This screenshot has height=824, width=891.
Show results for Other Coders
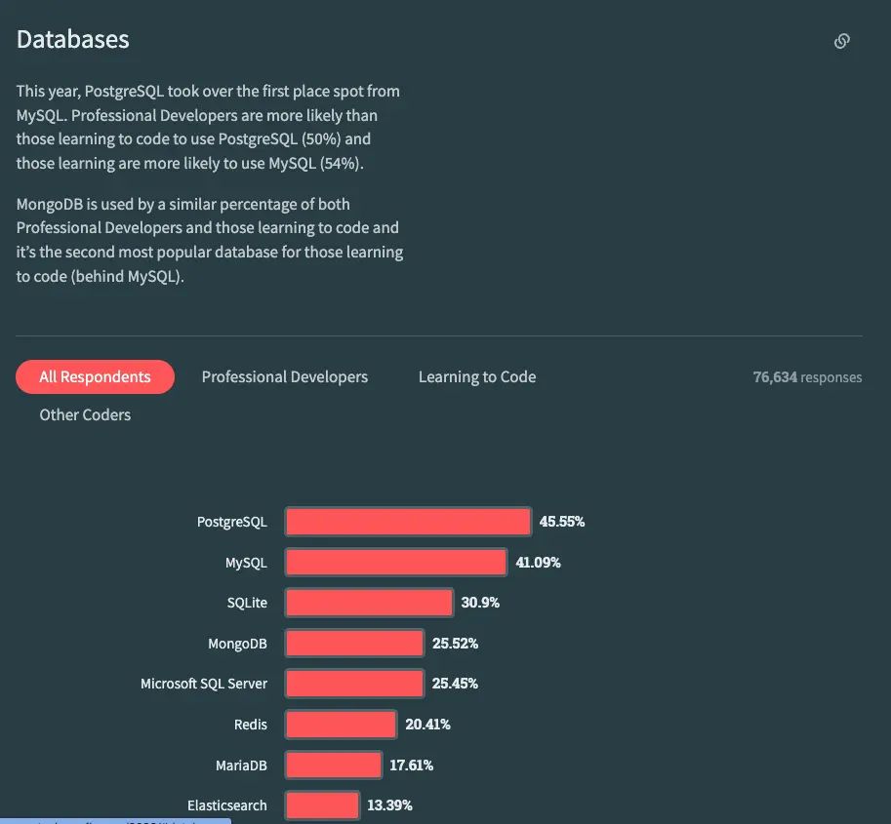[85, 414]
